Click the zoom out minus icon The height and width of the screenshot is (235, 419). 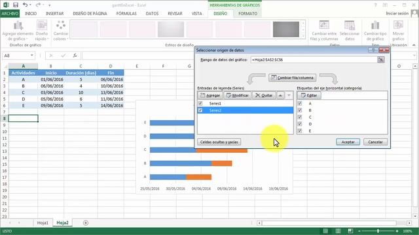[359, 231]
